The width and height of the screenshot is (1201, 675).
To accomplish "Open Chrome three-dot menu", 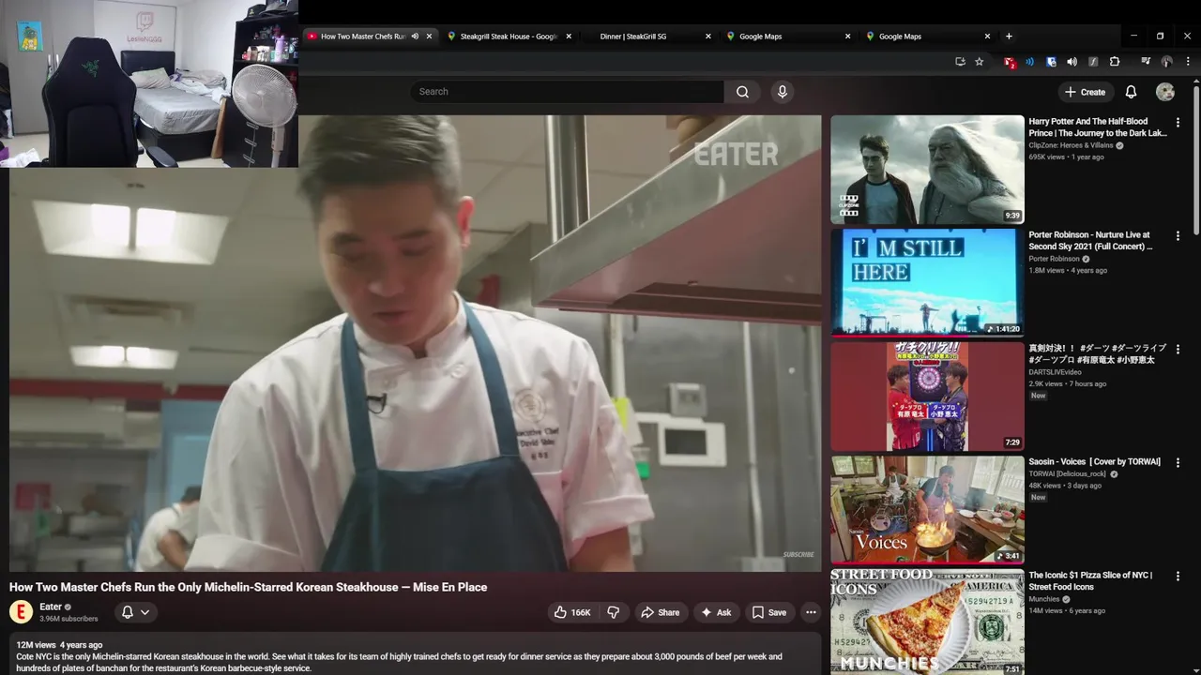I will 1188,62.
